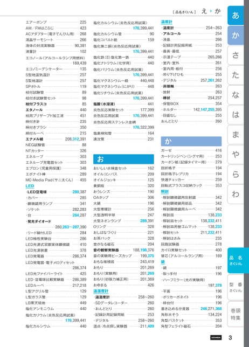This screenshot has width=249, height=347.
Task: Select the ・LED豆電球 entry
Action: pyautogui.click(x=56, y=192)
